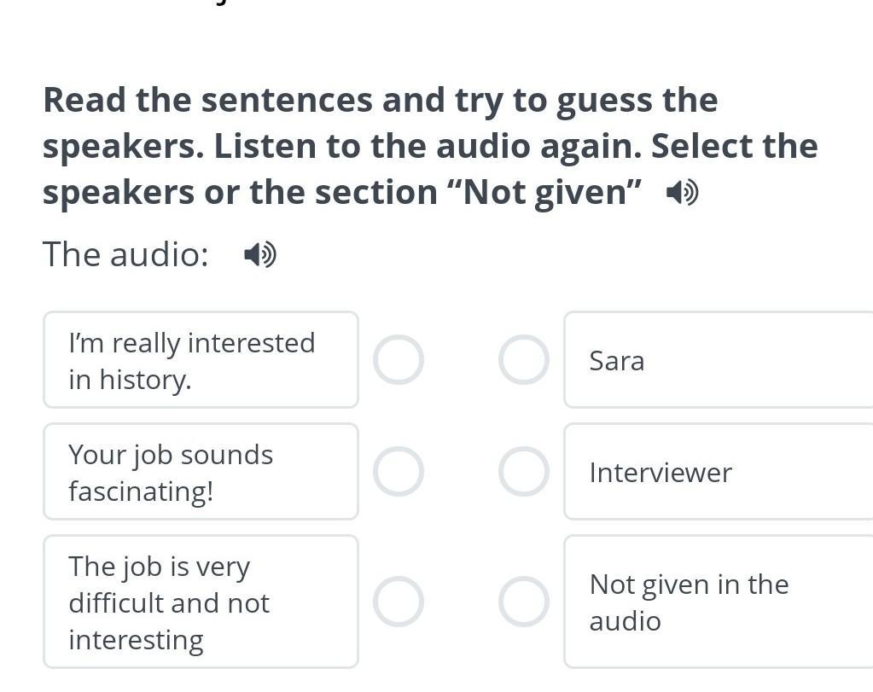Play the instruction audio speaker icon beside heading
The height and width of the screenshot is (692, 873).
click(682, 194)
